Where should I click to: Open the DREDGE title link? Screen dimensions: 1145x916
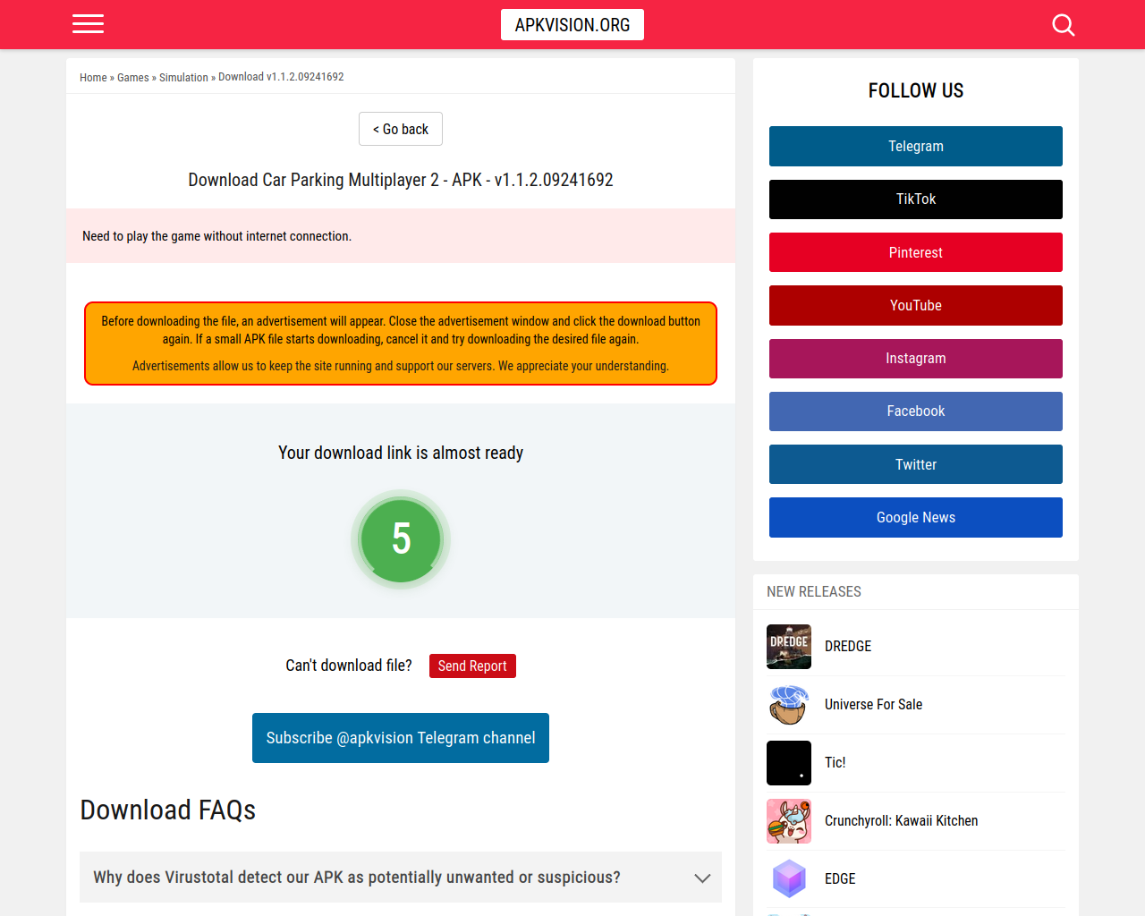coord(848,646)
